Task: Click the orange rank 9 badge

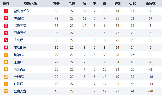Action: tap(6, 69)
